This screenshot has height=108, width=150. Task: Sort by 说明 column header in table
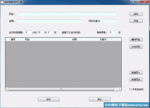click(74, 39)
